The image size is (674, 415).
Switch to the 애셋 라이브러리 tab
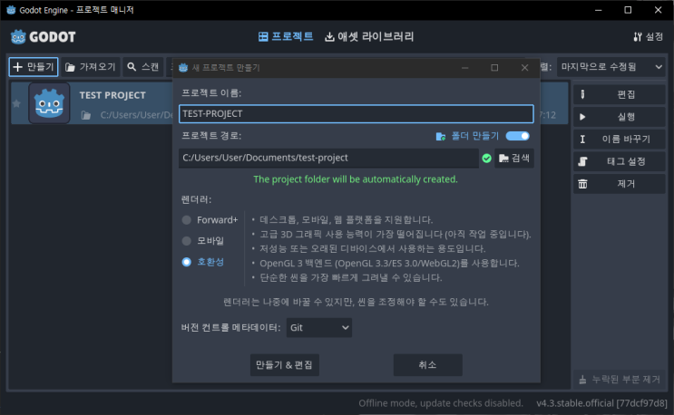point(369,36)
